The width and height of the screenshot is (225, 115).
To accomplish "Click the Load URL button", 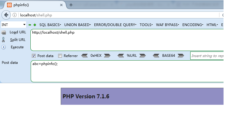I will (18, 32).
